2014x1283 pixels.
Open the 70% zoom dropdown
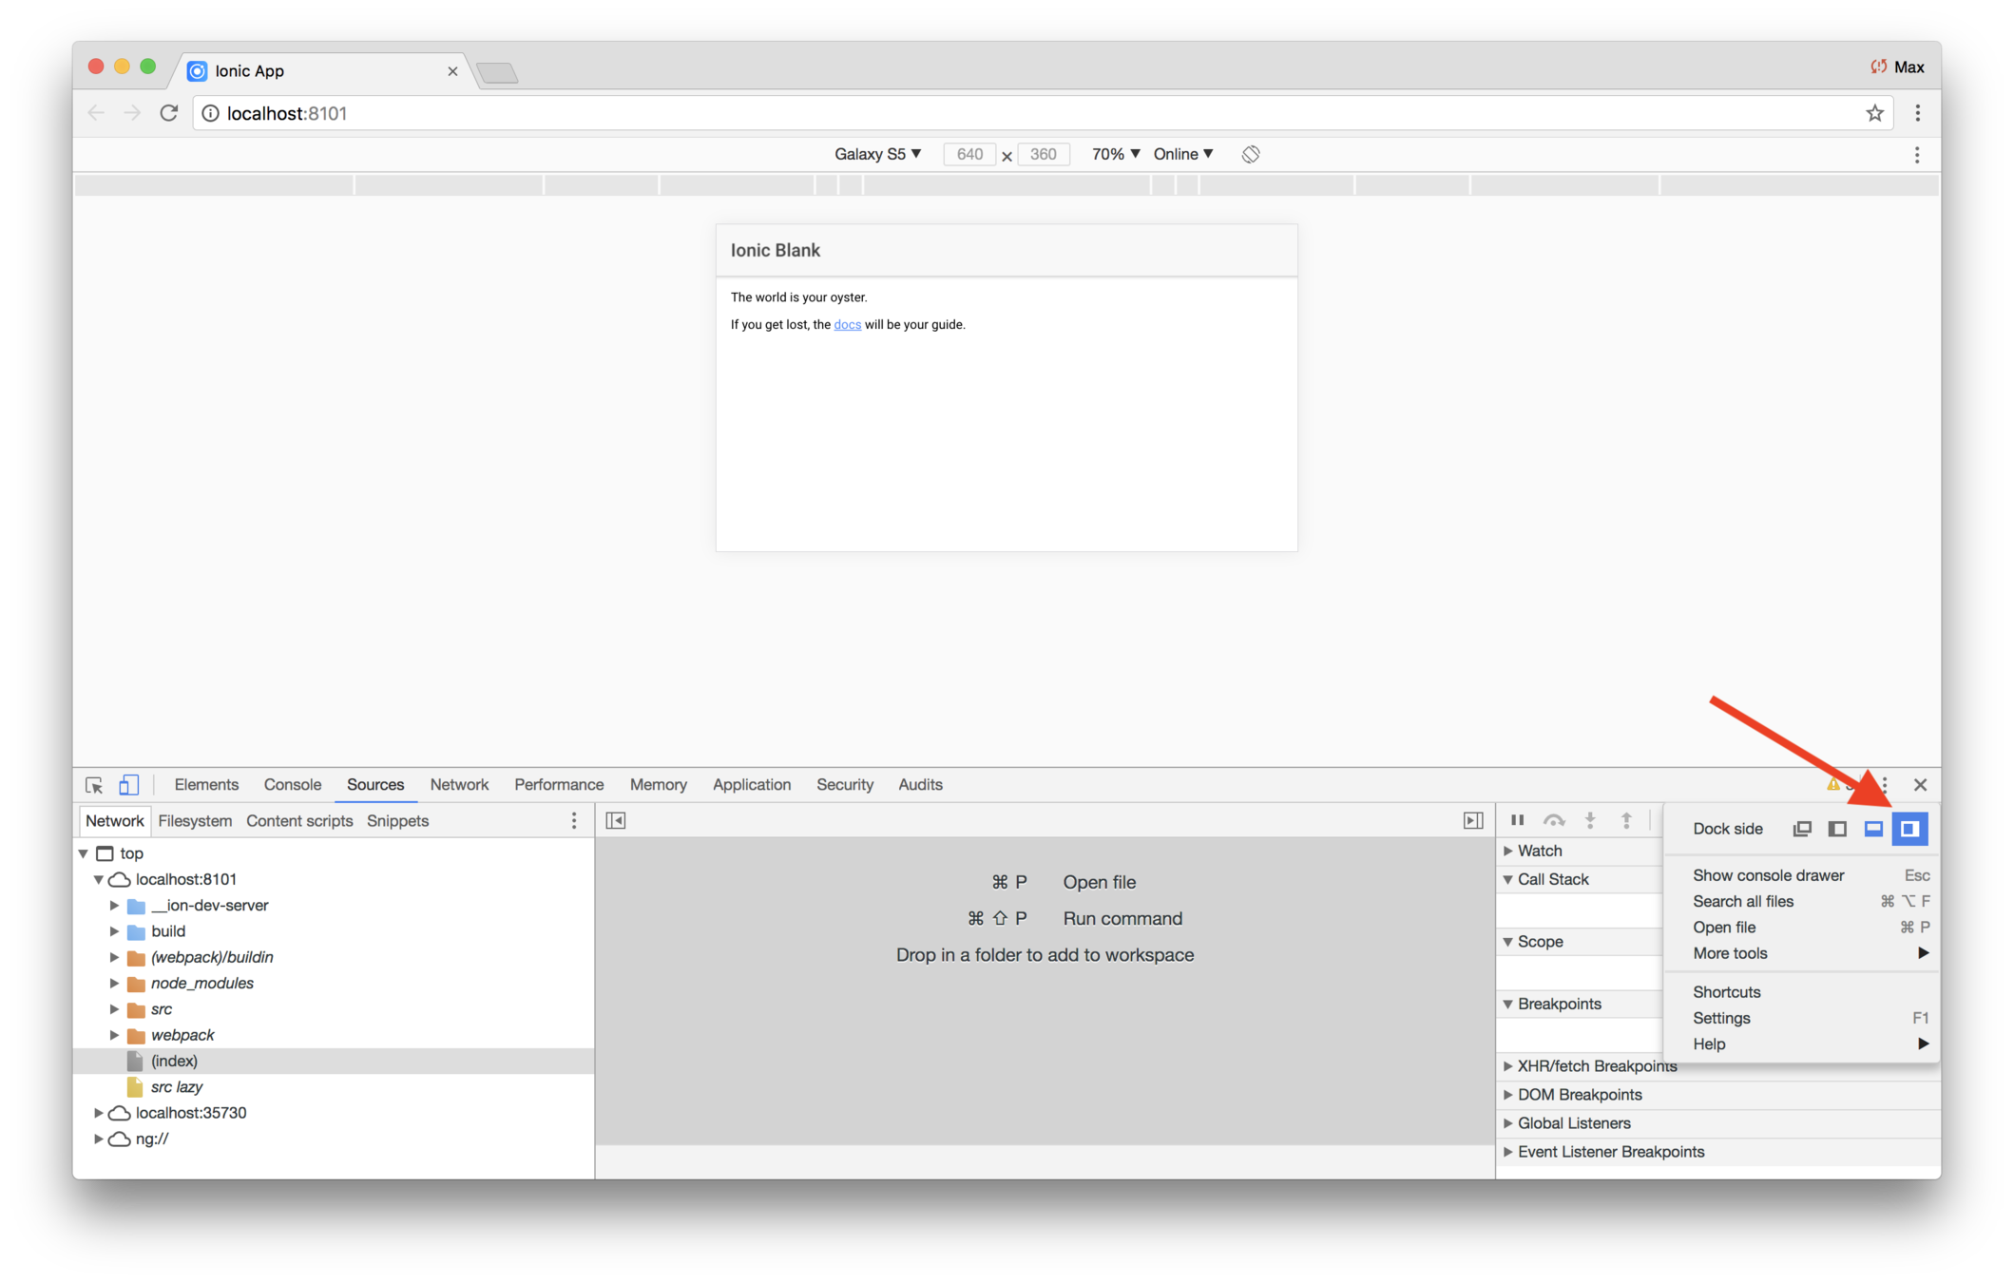pos(1115,154)
